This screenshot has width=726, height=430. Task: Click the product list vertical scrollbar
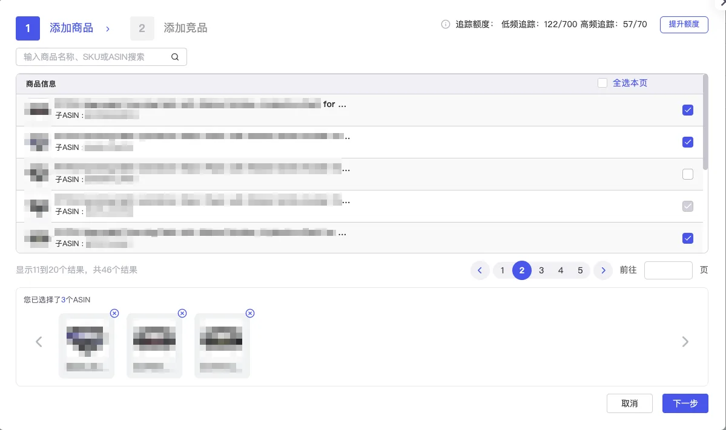pos(705,123)
